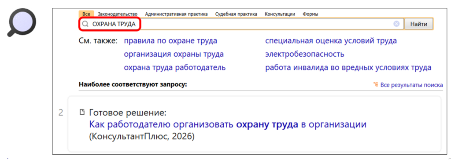The width and height of the screenshot is (451, 160).
Task: Open suggestion организация охраны труда
Action: pyautogui.click(x=174, y=55)
